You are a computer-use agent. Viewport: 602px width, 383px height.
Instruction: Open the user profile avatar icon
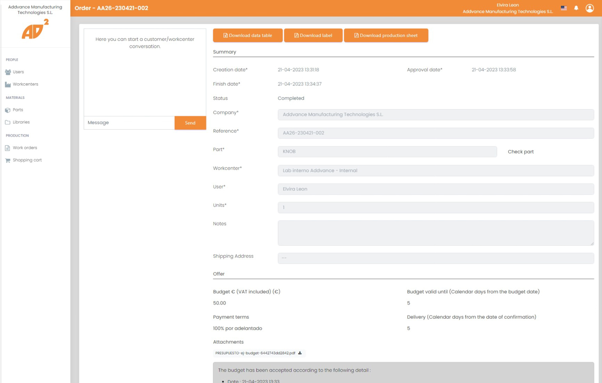tap(590, 8)
